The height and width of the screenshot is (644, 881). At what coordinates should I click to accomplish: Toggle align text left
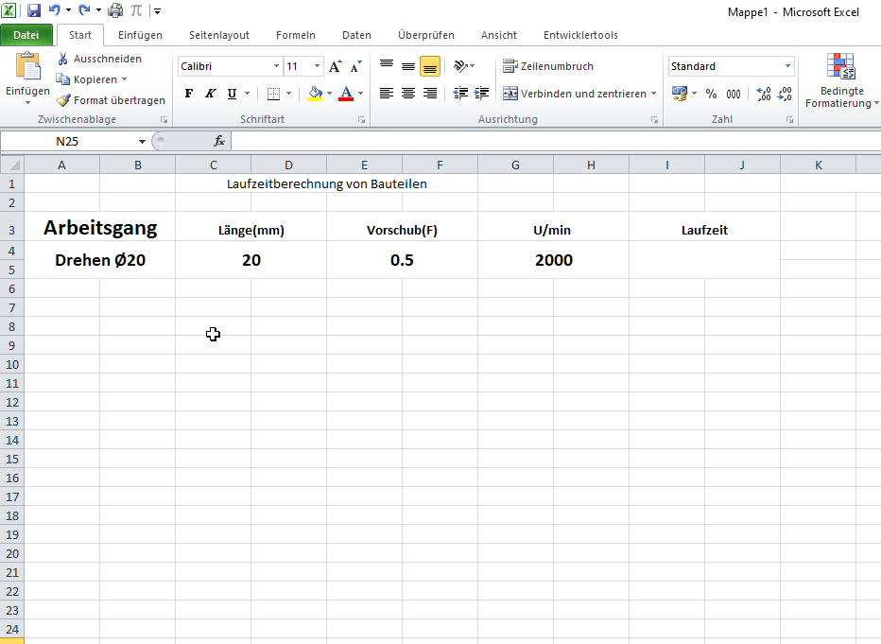tap(387, 94)
